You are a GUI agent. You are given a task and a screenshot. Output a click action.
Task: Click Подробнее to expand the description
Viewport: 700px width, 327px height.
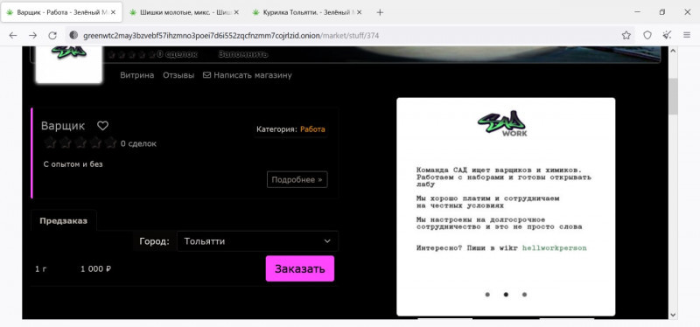click(x=297, y=180)
